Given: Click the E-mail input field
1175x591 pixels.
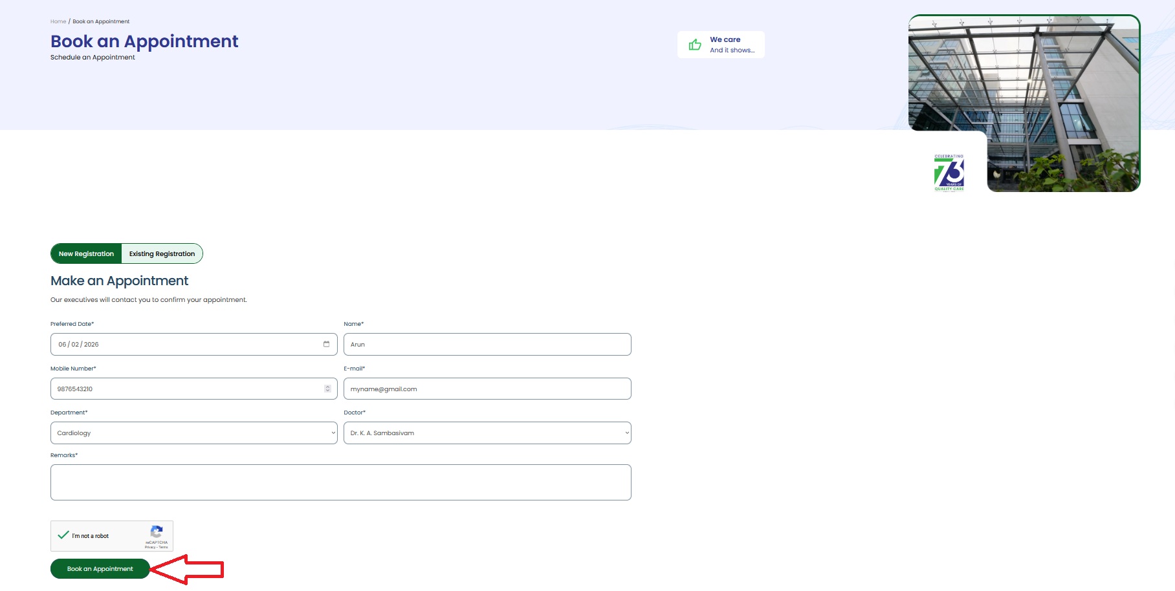Looking at the screenshot, I should click(487, 389).
